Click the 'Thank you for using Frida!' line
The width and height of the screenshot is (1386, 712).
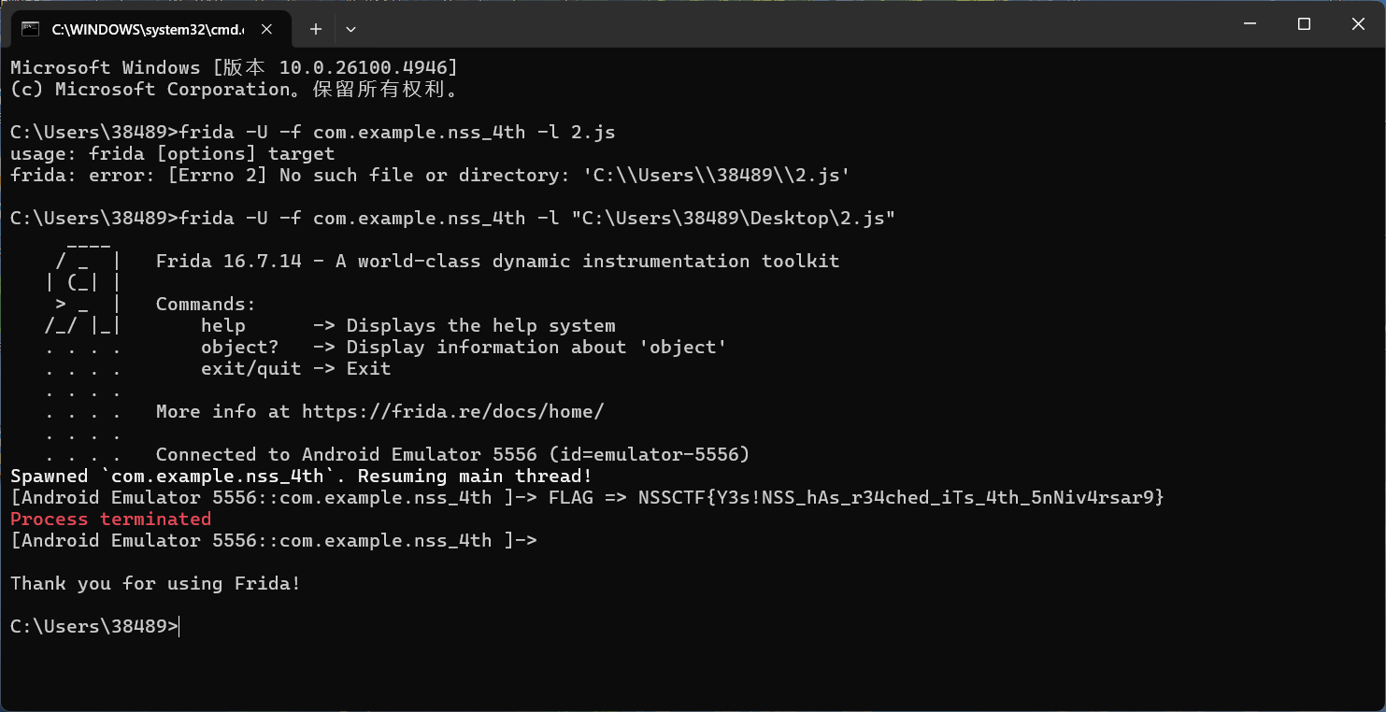(x=155, y=583)
